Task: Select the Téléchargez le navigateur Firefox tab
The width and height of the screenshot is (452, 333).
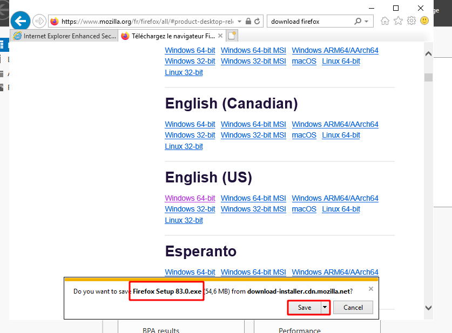Action: (x=173, y=36)
